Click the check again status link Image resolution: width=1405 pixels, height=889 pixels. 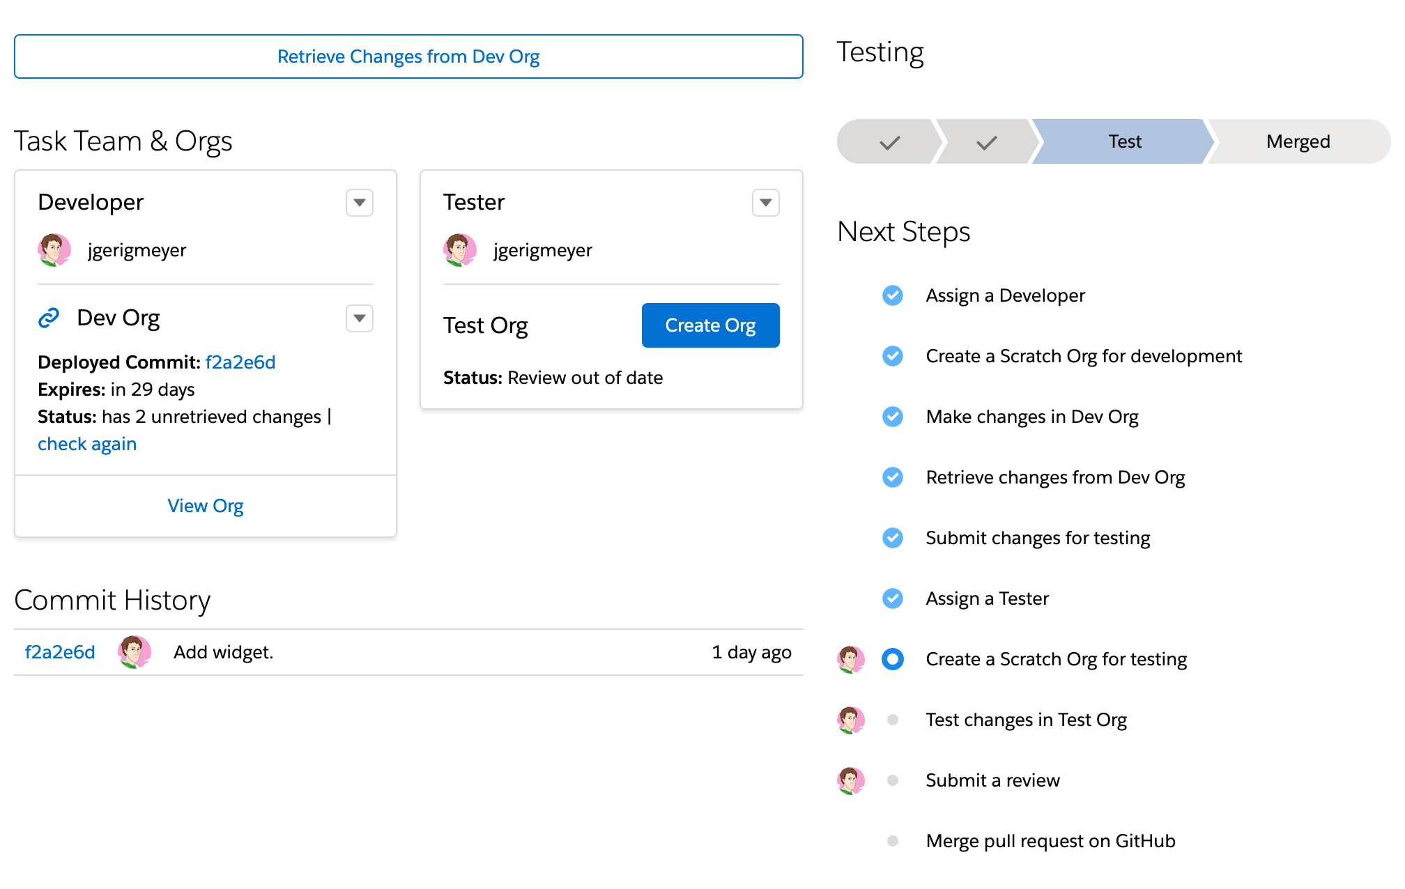pos(87,444)
